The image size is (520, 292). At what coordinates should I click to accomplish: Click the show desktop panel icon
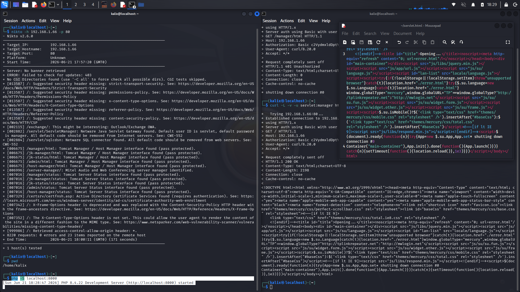(x=16, y=5)
